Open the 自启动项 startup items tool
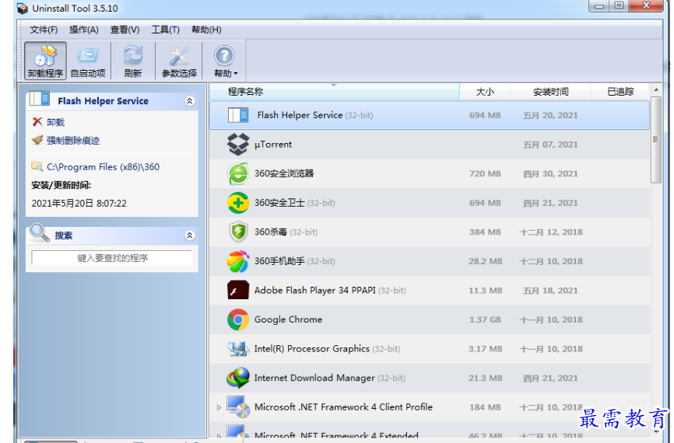 point(87,61)
